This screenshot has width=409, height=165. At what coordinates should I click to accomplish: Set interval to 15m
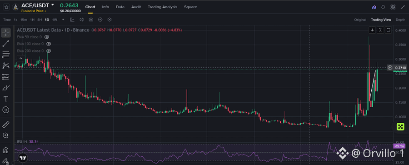24,20
